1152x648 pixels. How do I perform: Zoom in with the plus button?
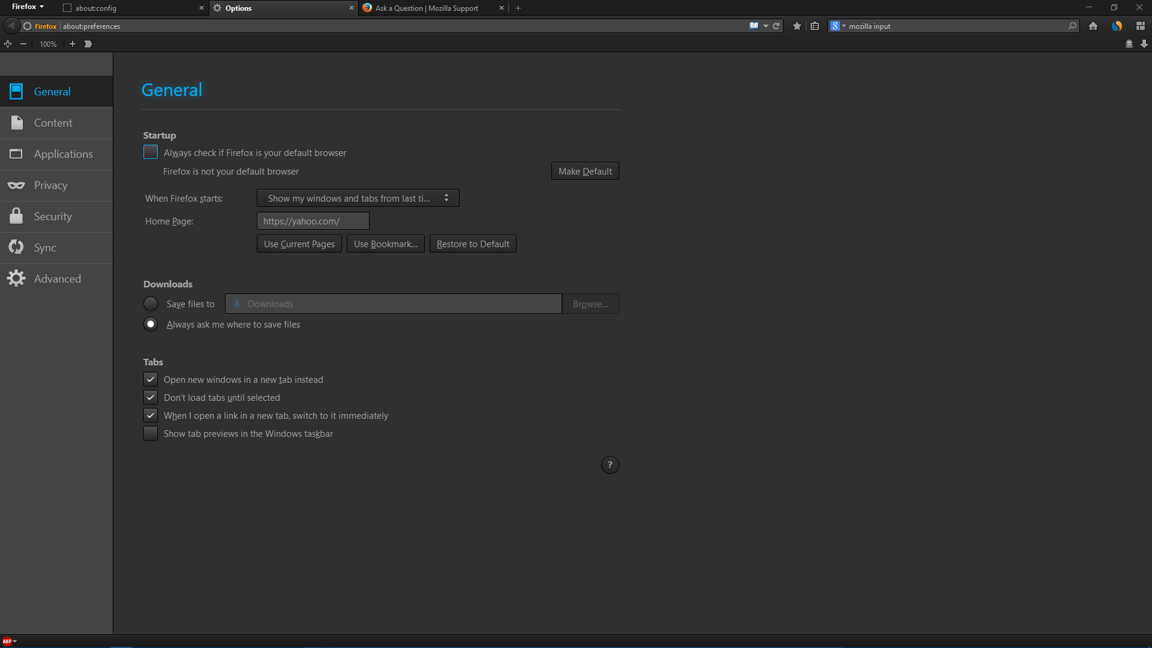[x=73, y=44]
